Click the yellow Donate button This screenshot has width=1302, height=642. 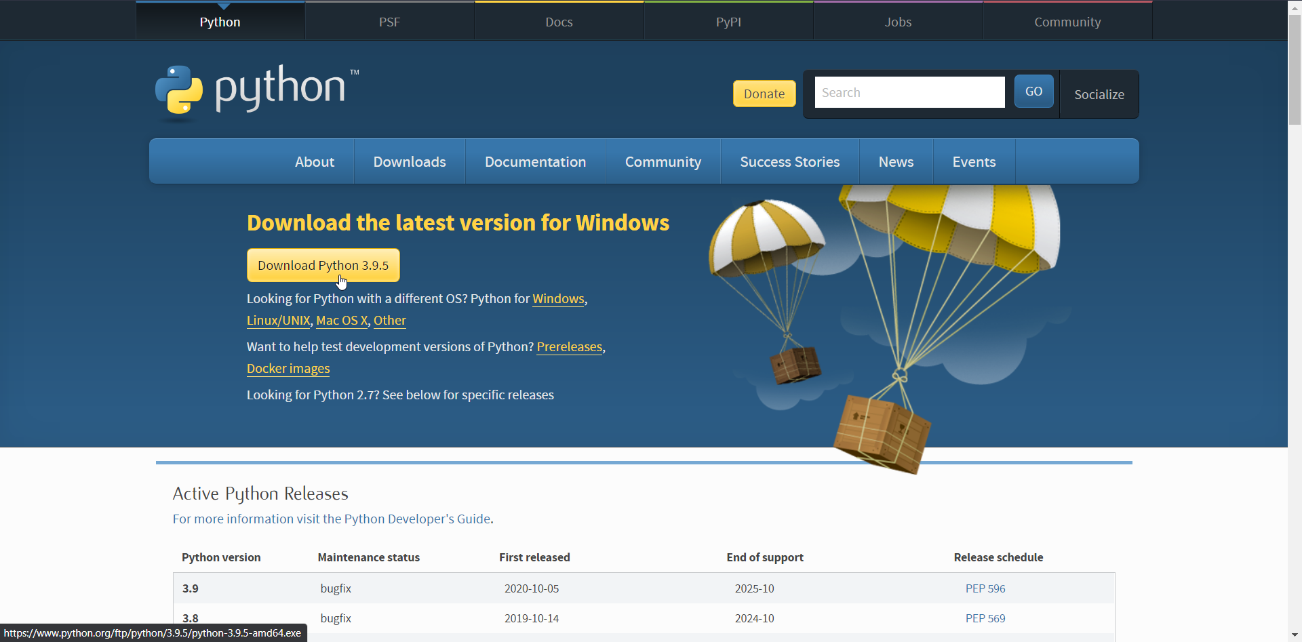(x=764, y=94)
